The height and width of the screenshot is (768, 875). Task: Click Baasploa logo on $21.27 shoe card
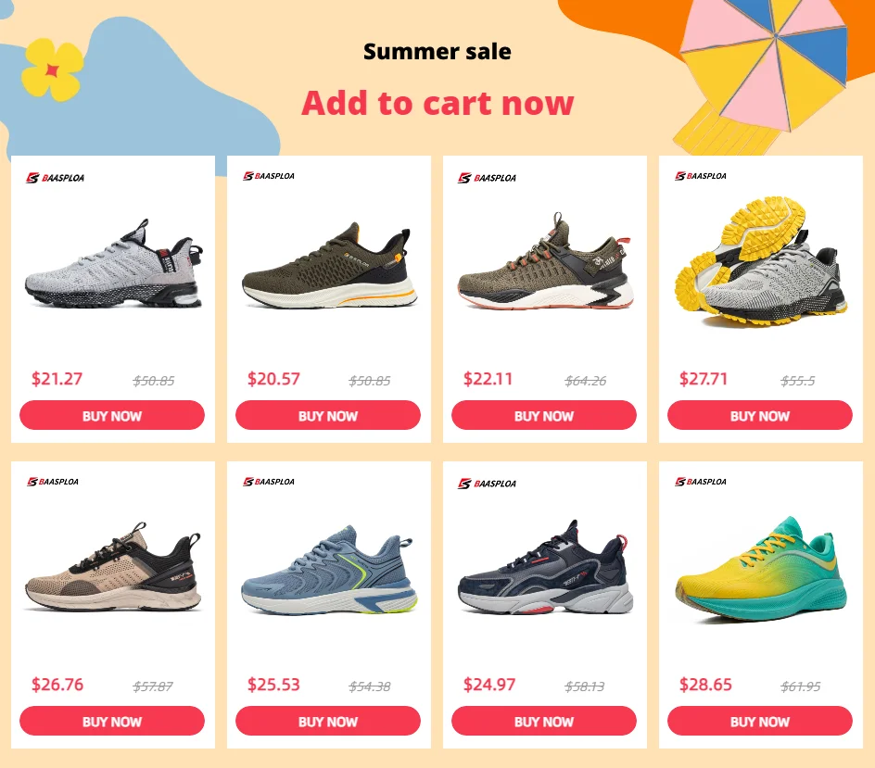tap(56, 178)
